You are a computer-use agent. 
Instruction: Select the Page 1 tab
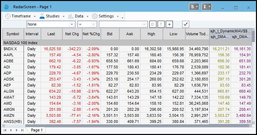(x=37, y=130)
